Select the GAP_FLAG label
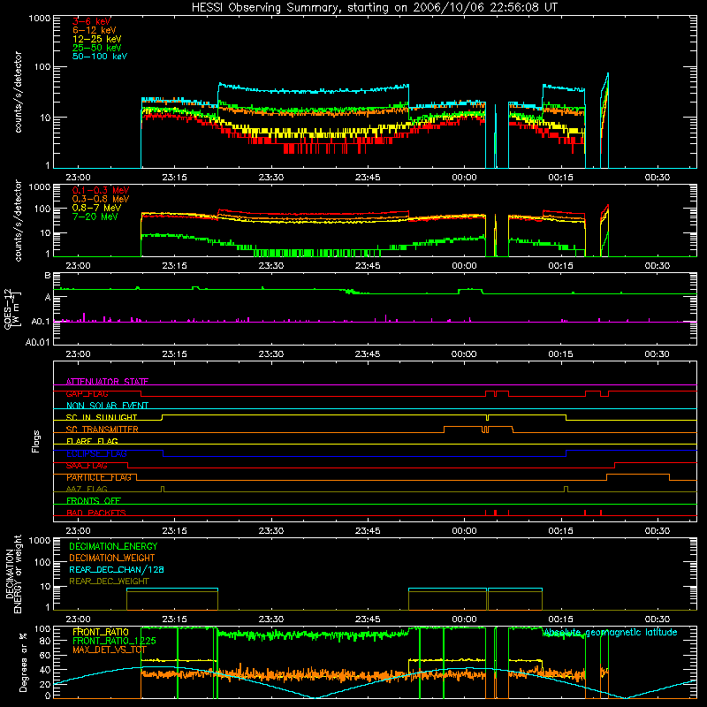The height and width of the screenshot is (707, 707). pos(87,393)
